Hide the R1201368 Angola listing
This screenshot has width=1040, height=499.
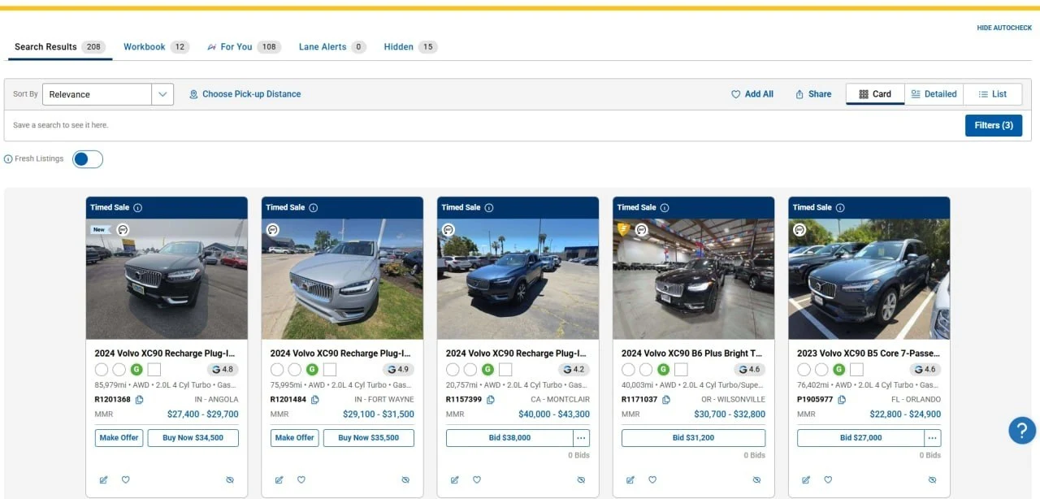coord(230,479)
